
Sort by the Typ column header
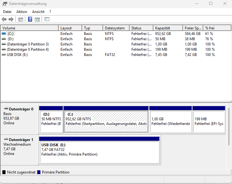tap(93, 28)
